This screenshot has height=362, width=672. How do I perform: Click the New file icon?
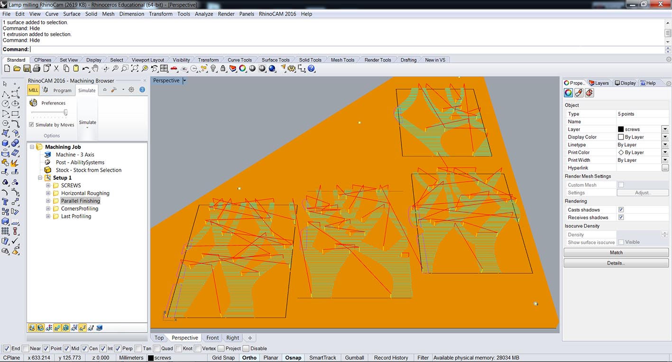coord(7,69)
